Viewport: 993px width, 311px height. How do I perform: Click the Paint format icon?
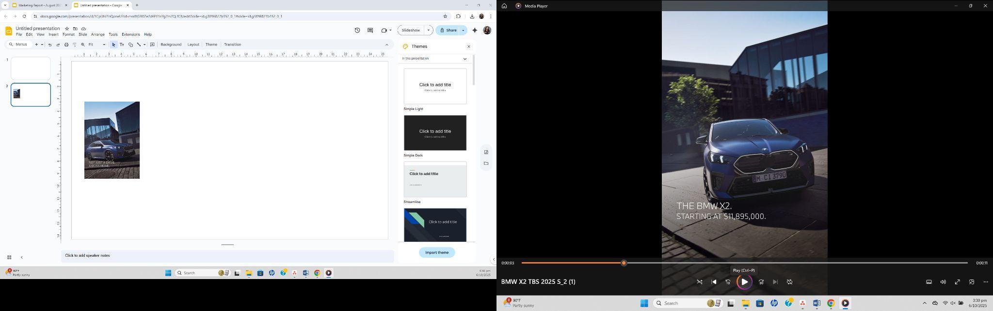tap(75, 45)
